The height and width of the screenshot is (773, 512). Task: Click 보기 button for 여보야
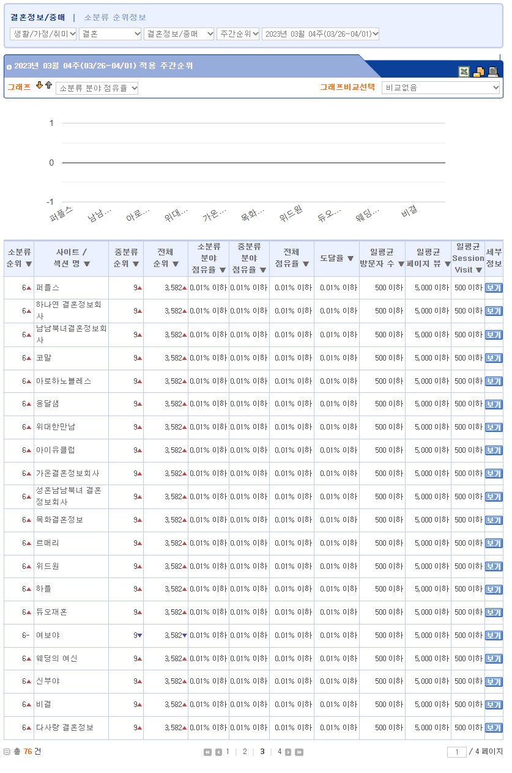(493, 636)
